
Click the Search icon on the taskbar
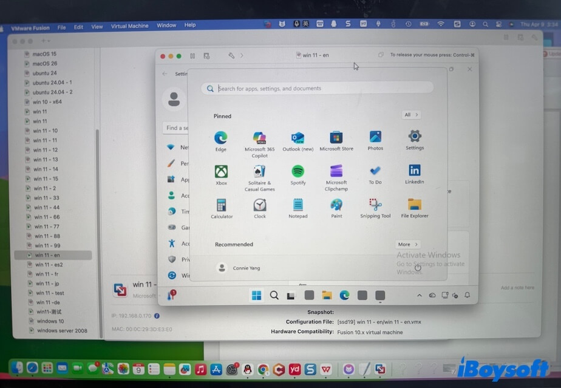pos(274,295)
